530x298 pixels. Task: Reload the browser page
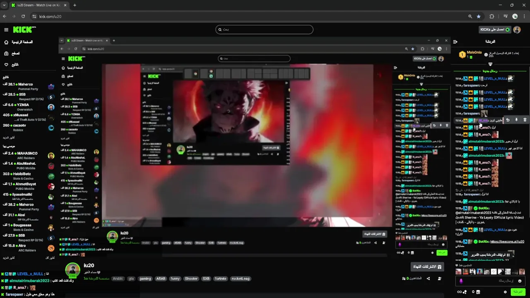click(23, 16)
